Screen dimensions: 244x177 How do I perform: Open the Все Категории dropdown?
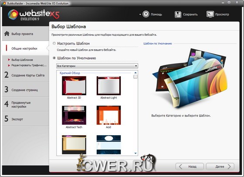(97, 66)
